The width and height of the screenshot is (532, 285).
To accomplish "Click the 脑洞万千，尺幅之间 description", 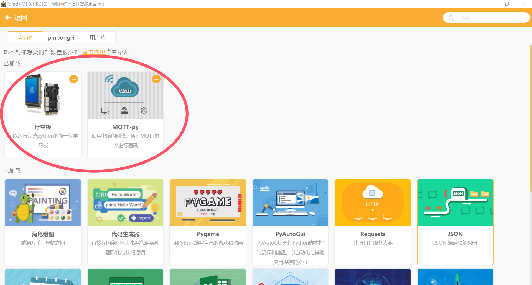I will click(43, 243).
